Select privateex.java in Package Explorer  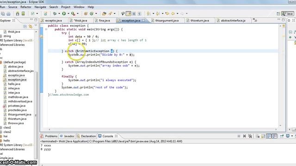tap(17, 106)
